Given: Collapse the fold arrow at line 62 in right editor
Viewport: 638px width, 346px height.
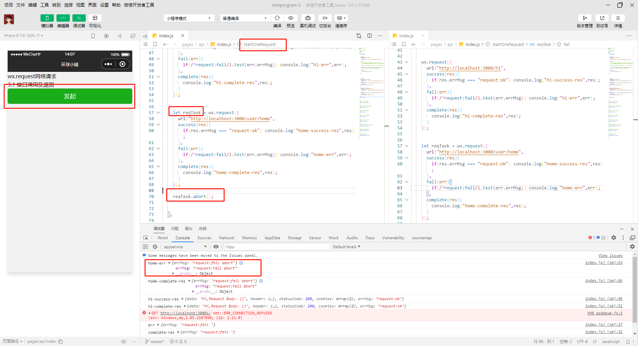Looking at the screenshot, I should [407, 182].
